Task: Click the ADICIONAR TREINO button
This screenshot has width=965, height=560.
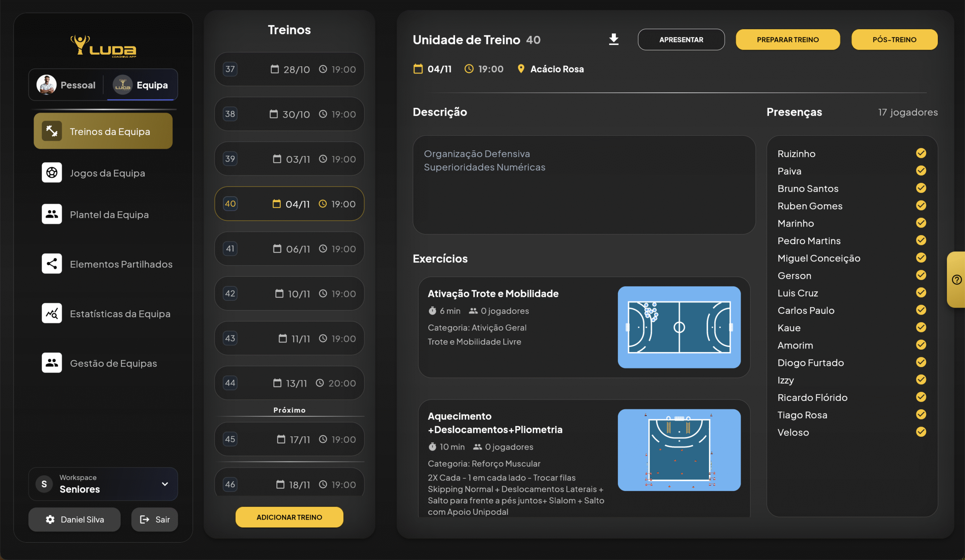Action: [289, 517]
